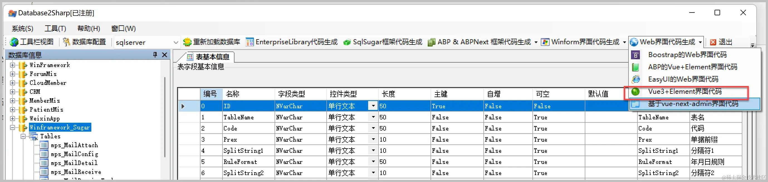Expand the ForumMis database node
This screenshot has width=768, height=182.
(12, 74)
